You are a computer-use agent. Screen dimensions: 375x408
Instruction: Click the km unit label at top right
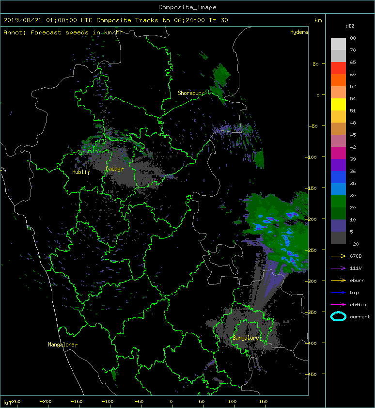pyautogui.click(x=318, y=20)
